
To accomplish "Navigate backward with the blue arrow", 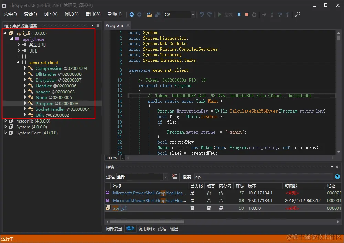I will (x=132, y=14).
